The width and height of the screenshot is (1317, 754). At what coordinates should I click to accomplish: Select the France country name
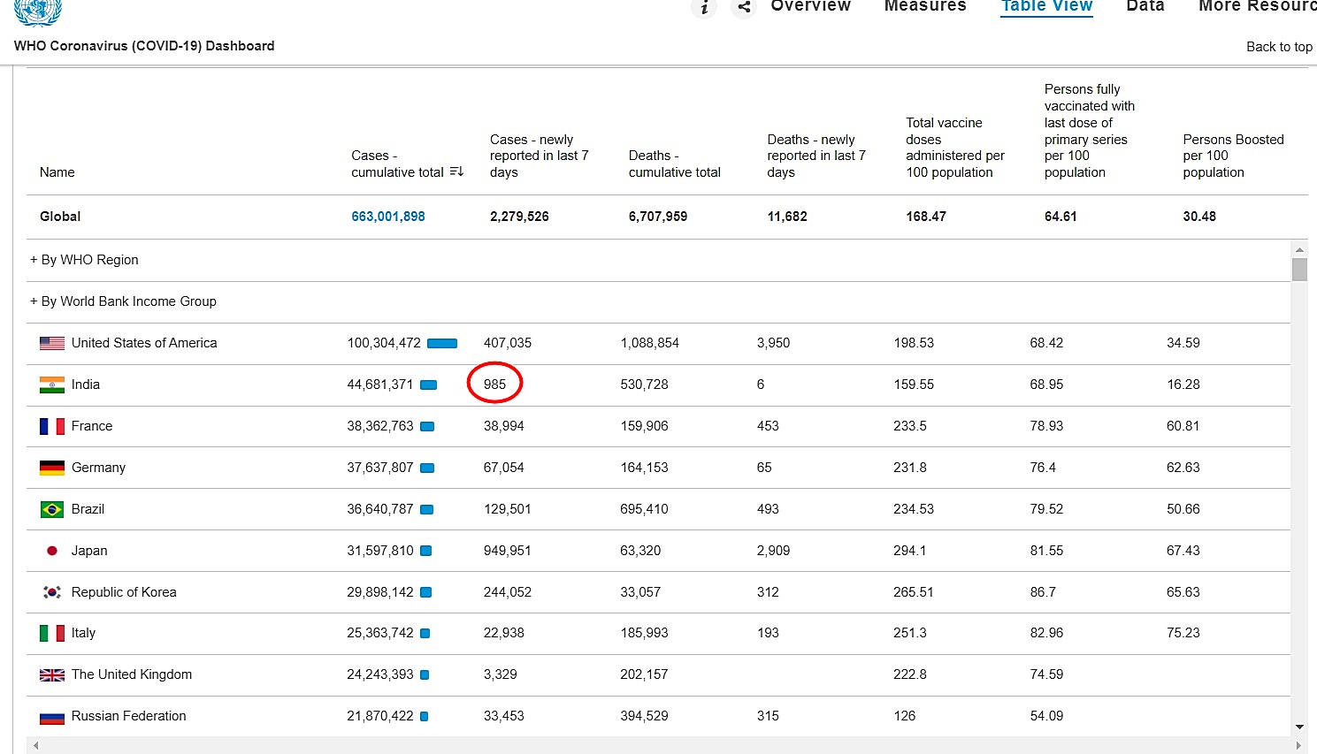click(92, 426)
